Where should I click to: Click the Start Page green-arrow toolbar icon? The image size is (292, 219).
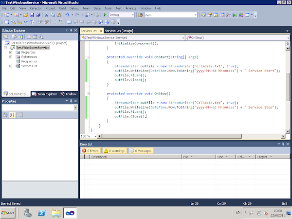[235, 15]
